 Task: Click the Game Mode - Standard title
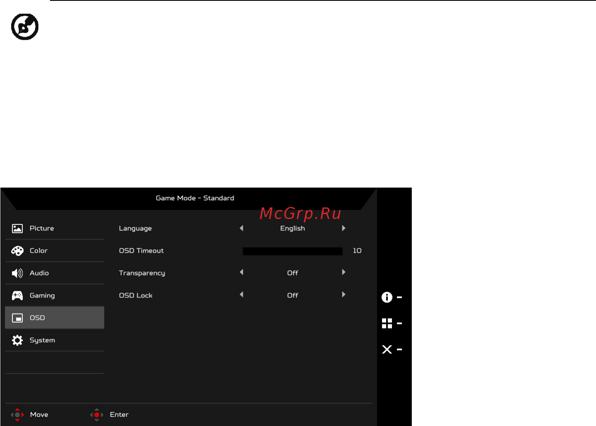(195, 198)
